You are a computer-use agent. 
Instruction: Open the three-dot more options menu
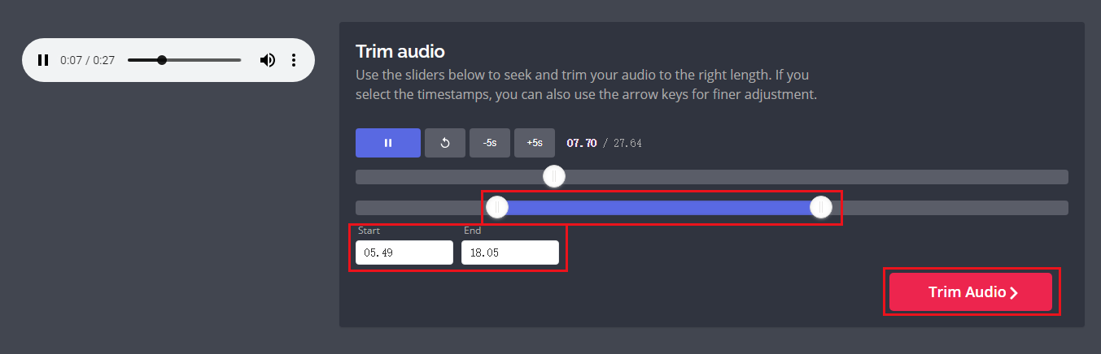coord(294,60)
